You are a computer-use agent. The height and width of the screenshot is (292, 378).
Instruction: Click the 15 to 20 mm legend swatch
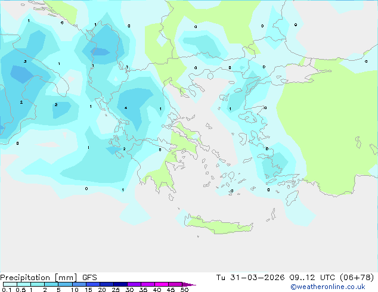(93, 284)
